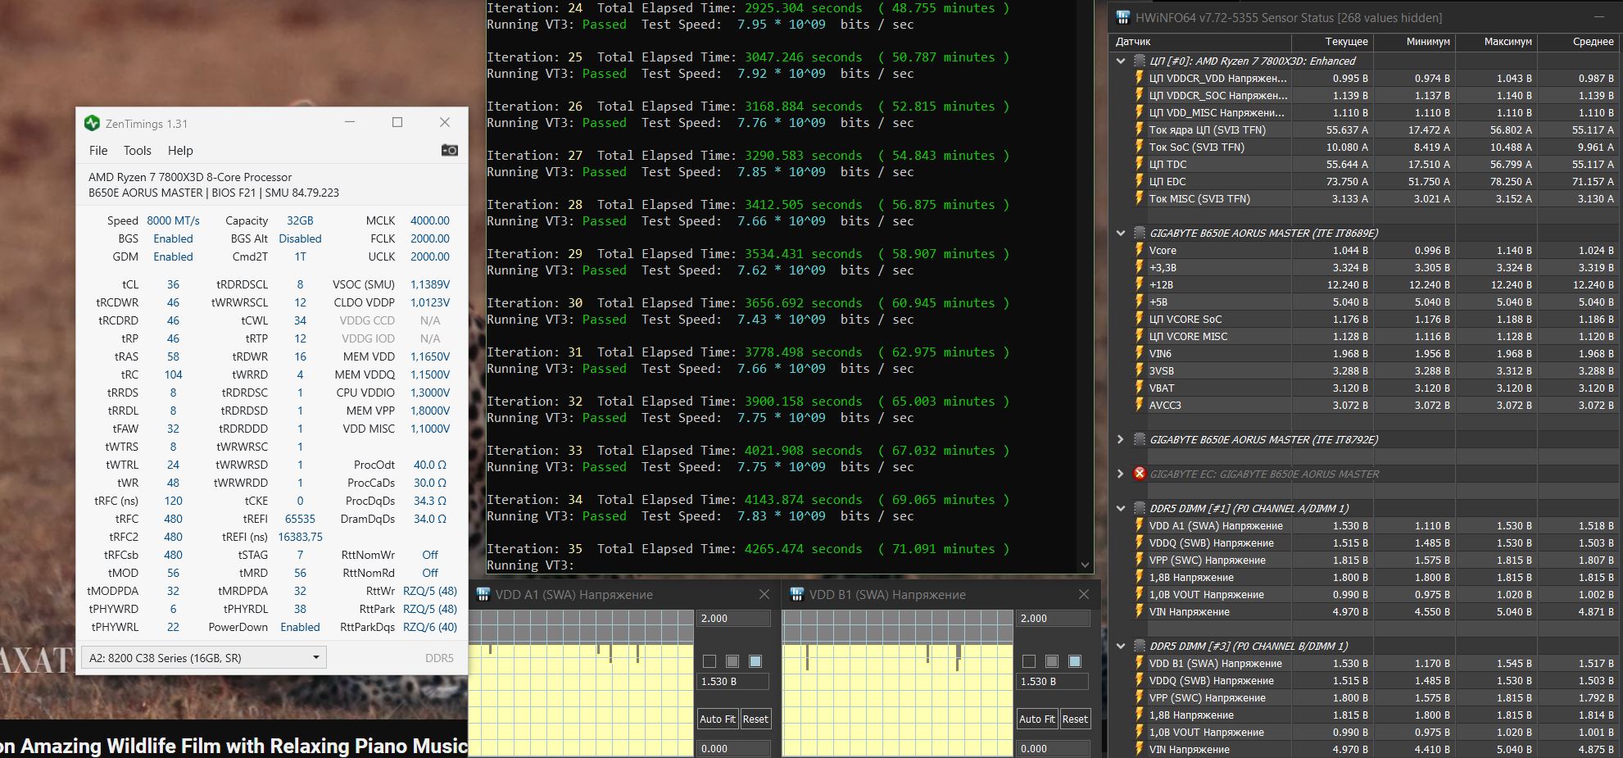The height and width of the screenshot is (758, 1623).
Task: Click Reset in the VDD B1 graph
Action: pos(1074,719)
